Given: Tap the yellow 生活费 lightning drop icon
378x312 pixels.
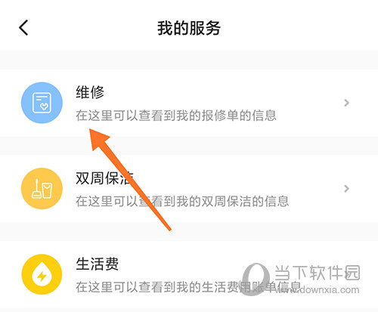Looking at the screenshot, I should (x=42, y=274).
